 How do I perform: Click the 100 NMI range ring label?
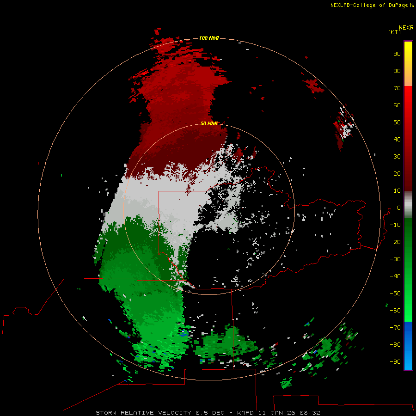point(209,38)
